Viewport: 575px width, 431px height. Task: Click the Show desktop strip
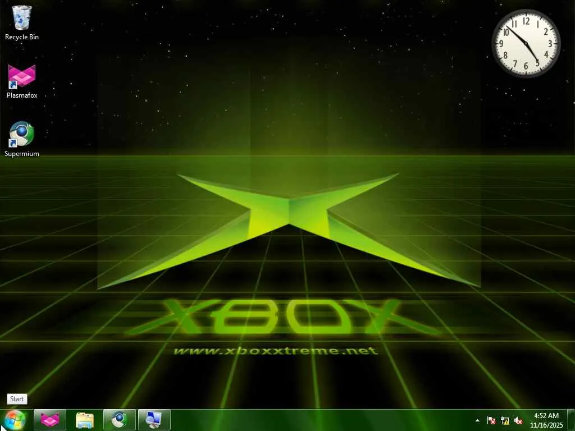click(572, 420)
